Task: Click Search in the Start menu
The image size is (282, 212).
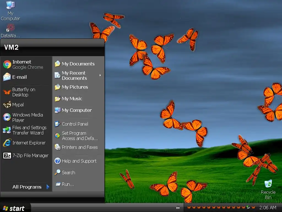Action: tap(78, 173)
